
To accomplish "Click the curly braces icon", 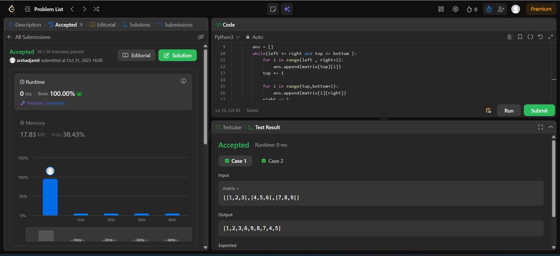I will (x=530, y=37).
